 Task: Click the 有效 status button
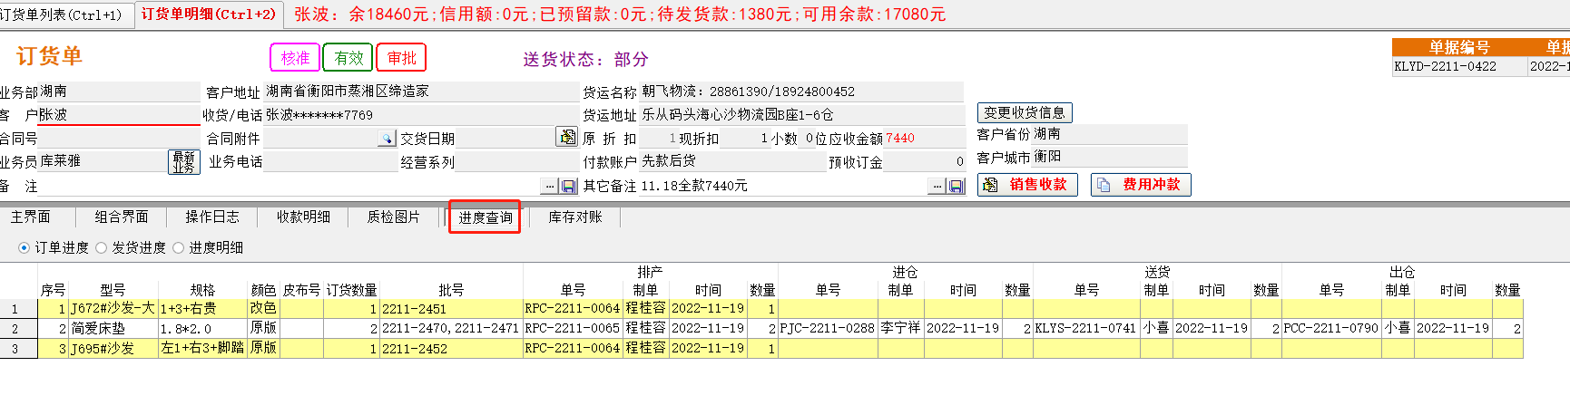[348, 58]
